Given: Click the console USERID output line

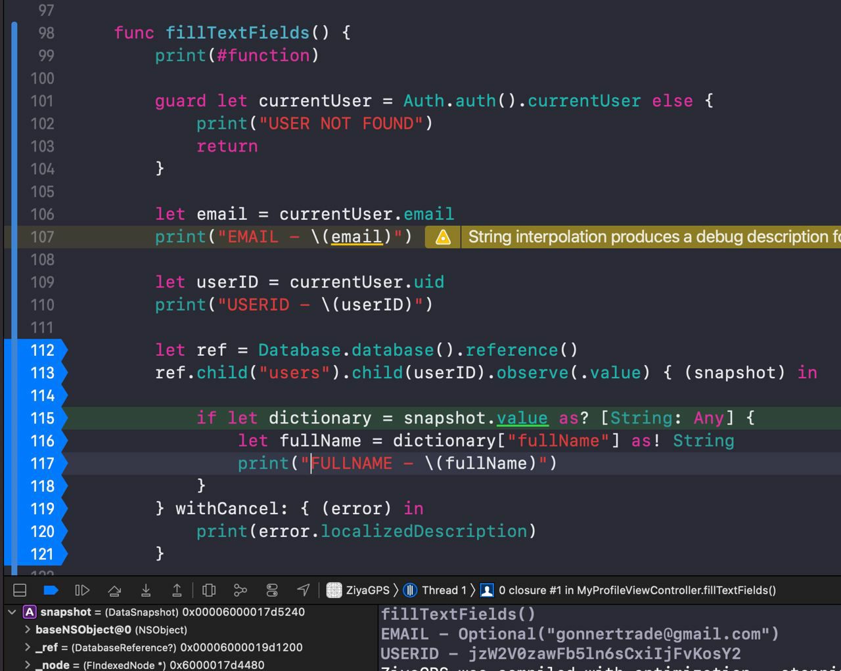Looking at the screenshot, I should point(561,654).
